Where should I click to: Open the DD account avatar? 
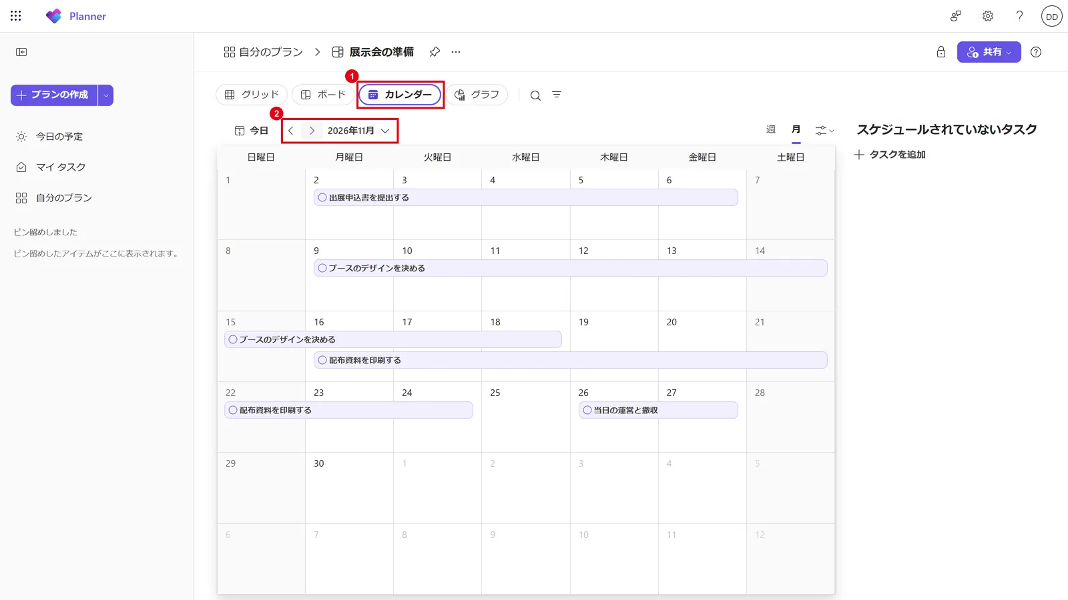tap(1052, 17)
